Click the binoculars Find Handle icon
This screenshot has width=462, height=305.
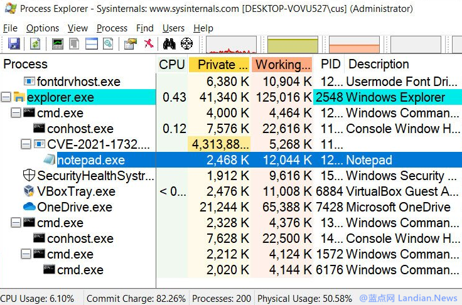[x=169, y=44]
